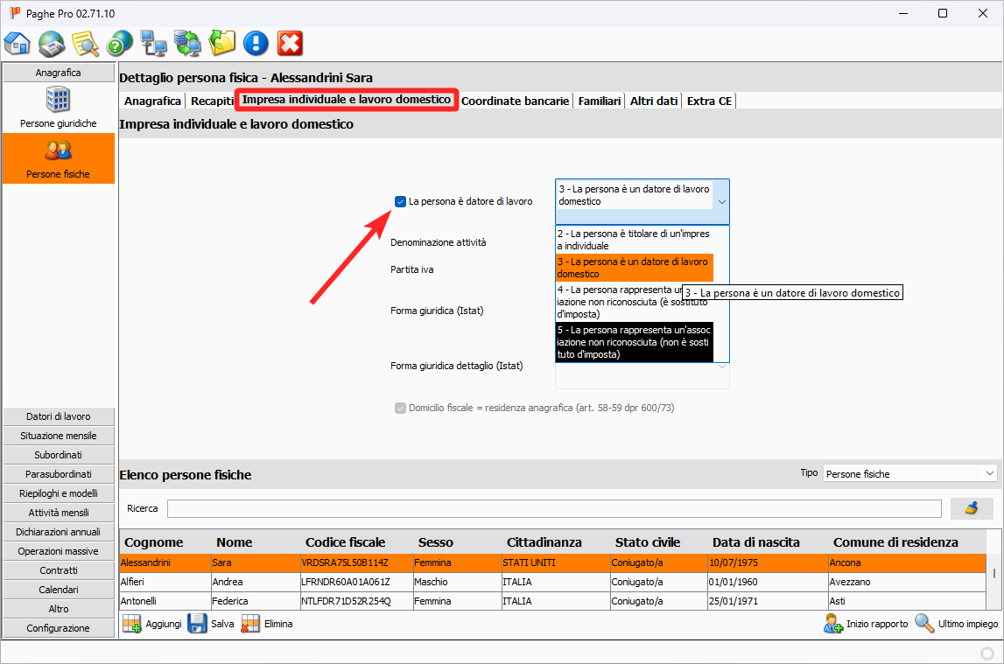
Task: Open the Familiari tab
Action: (599, 101)
